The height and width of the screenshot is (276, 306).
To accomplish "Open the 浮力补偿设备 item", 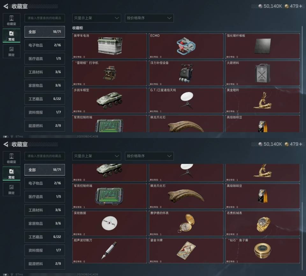I will pos(186,73).
